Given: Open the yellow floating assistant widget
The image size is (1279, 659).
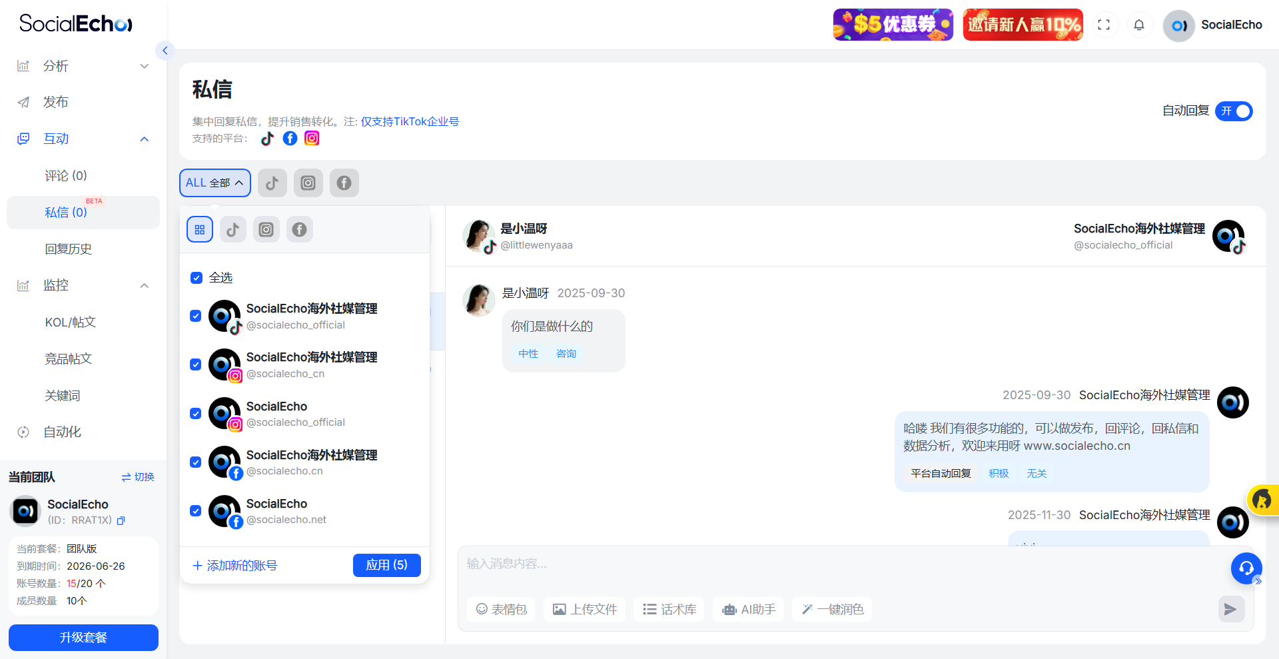Looking at the screenshot, I should (x=1263, y=500).
